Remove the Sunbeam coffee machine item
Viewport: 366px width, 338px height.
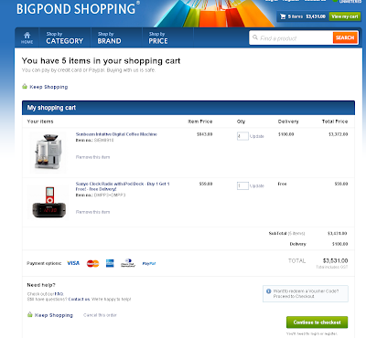(92, 157)
